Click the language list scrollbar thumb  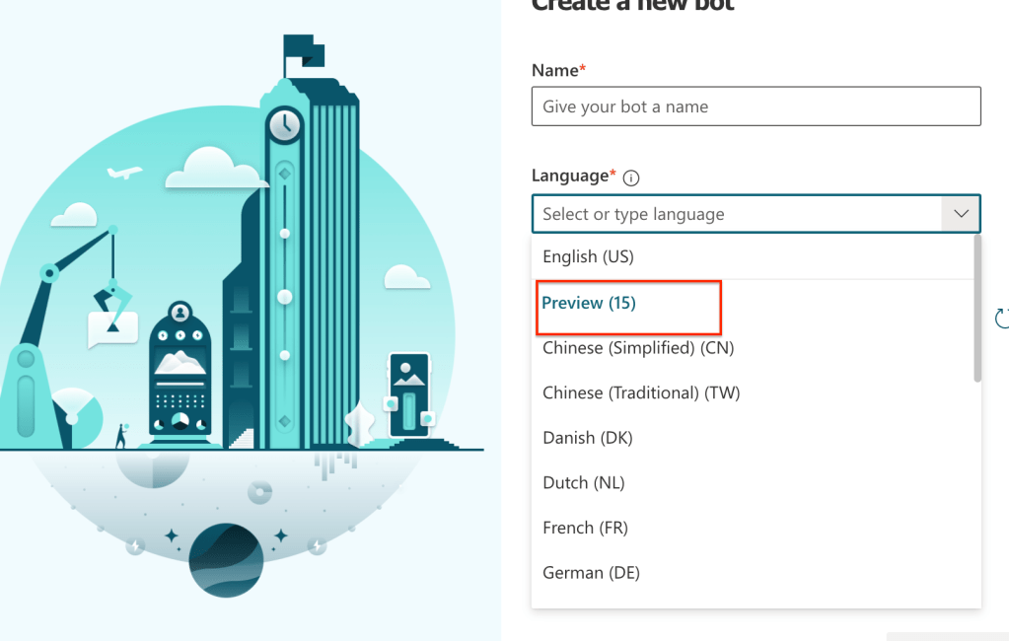pyautogui.click(x=976, y=308)
